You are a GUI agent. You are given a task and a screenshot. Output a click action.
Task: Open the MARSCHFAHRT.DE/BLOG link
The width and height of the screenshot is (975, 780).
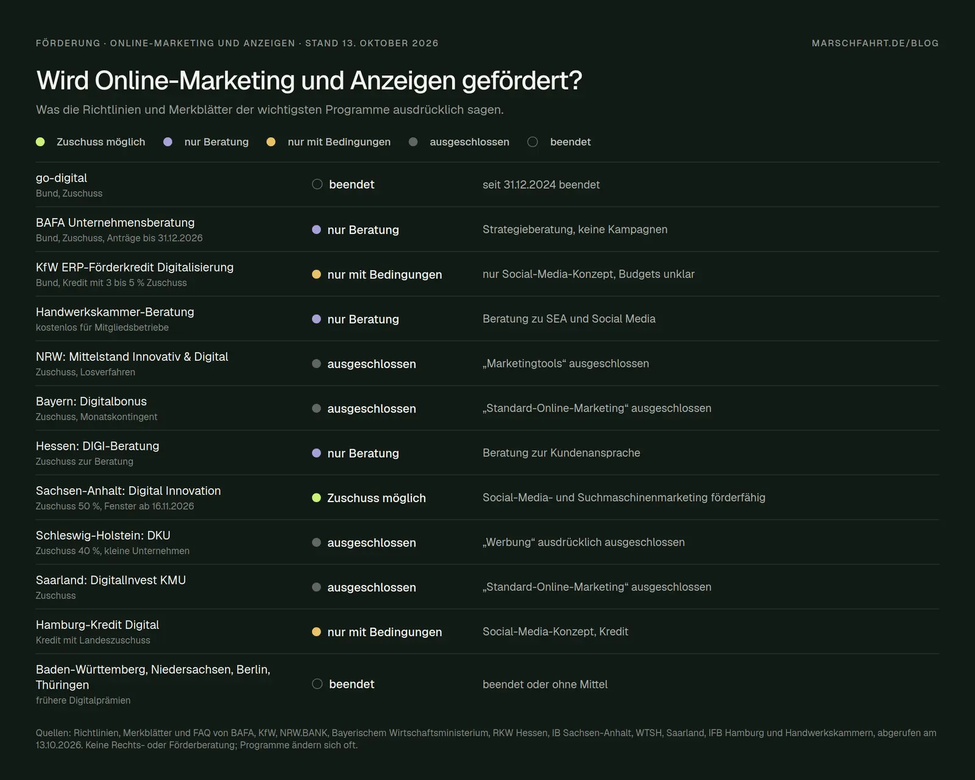coord(875,43)
